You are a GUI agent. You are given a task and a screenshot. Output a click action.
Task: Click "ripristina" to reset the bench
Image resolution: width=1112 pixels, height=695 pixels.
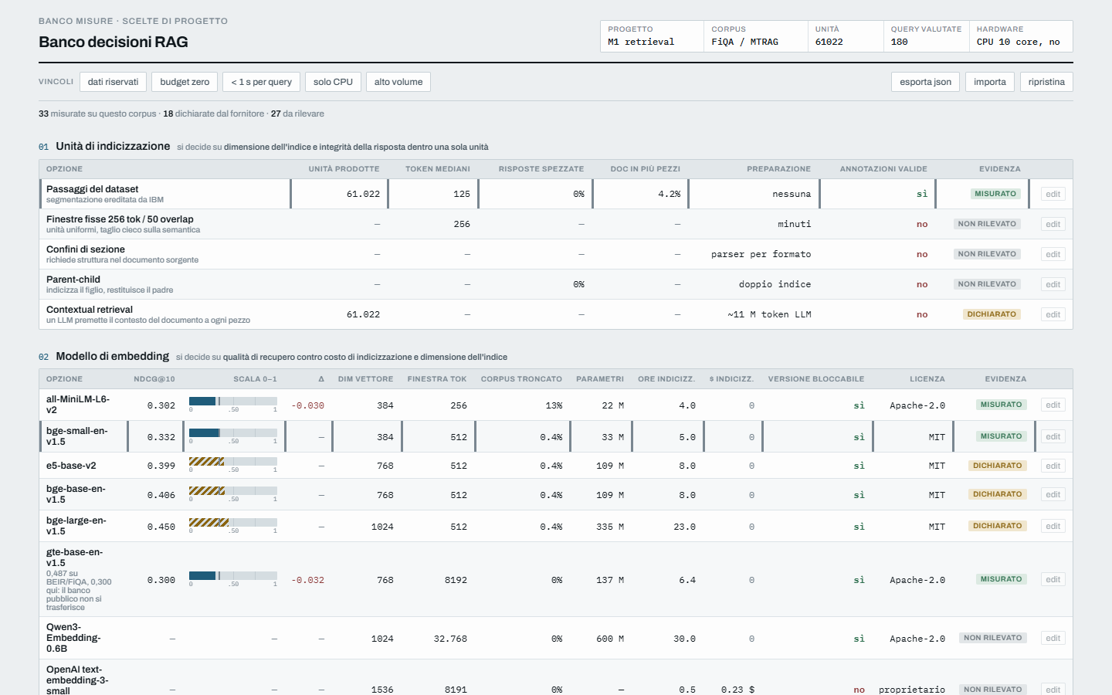(1046, 82)
